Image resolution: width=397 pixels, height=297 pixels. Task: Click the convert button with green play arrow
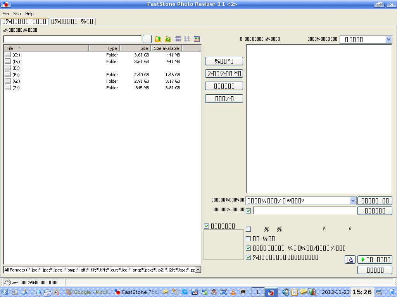pyautogui.click(x=375, y=259)
